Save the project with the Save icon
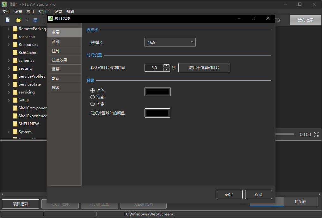 35,20
